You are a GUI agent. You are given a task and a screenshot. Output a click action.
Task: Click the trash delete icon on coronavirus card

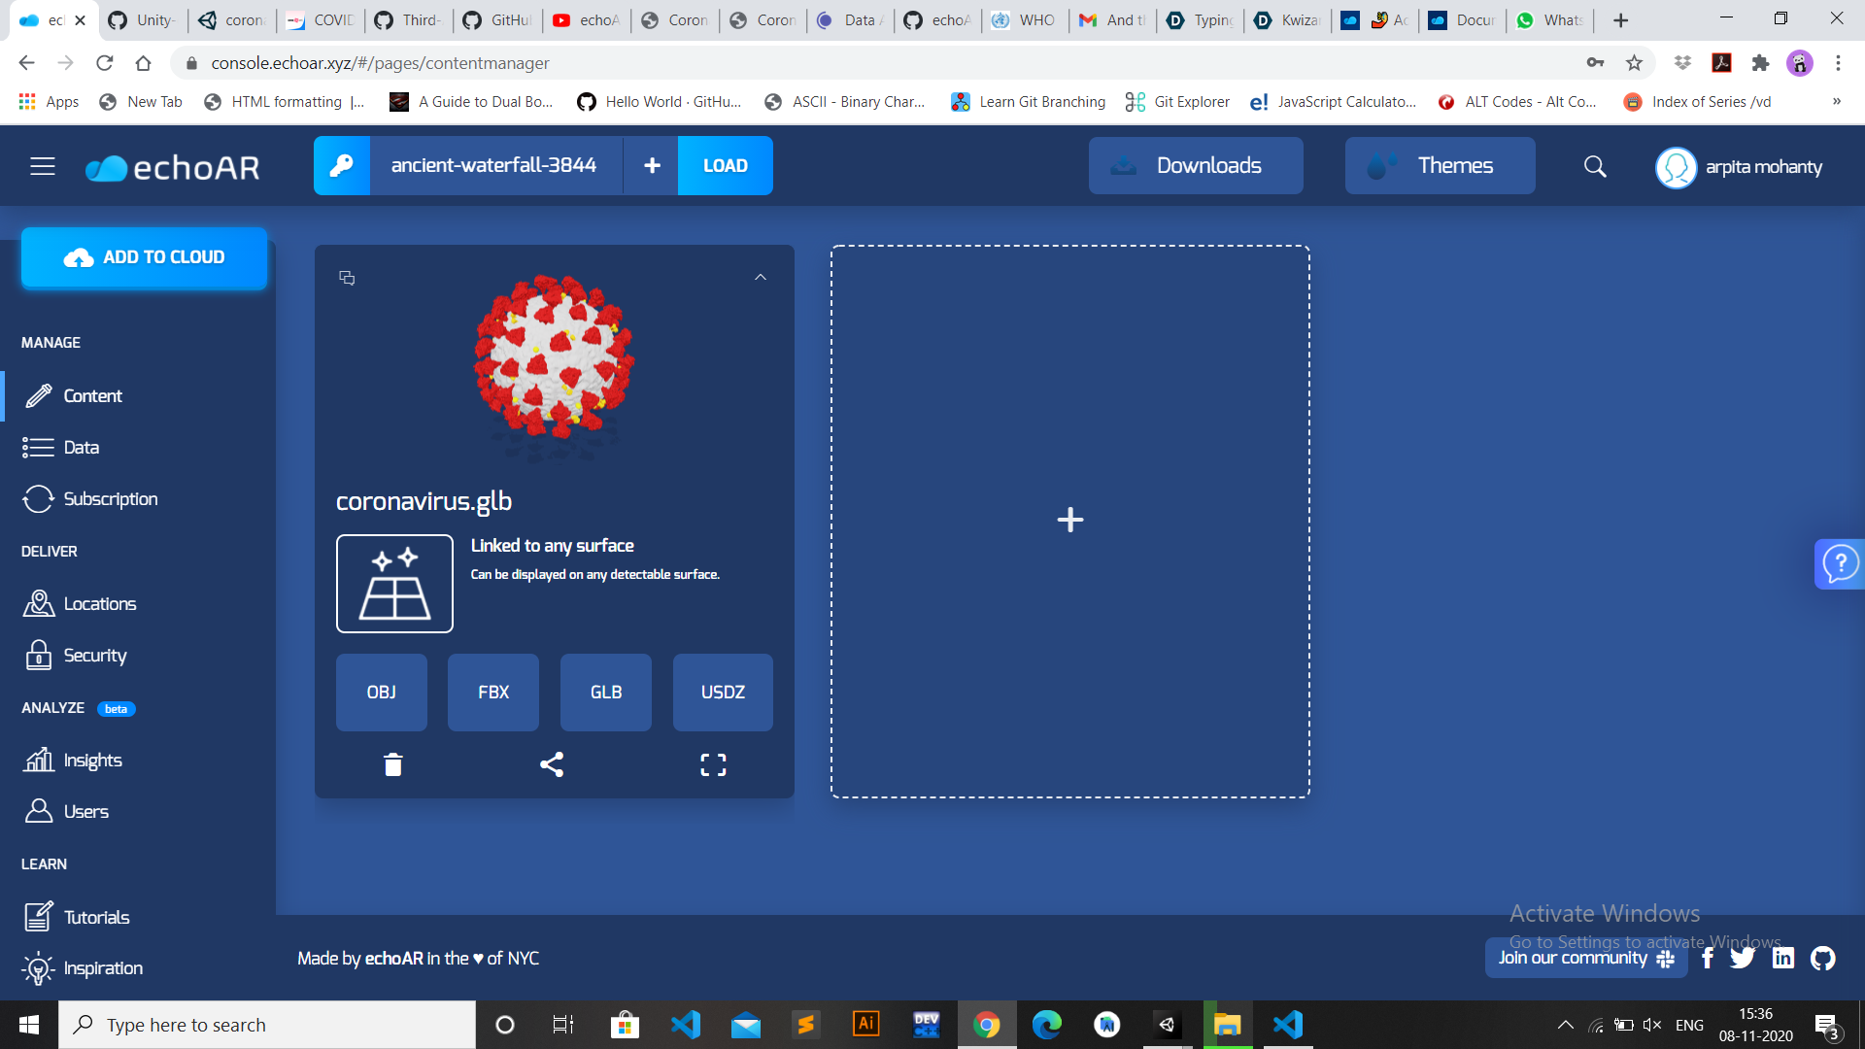[392, 765]
